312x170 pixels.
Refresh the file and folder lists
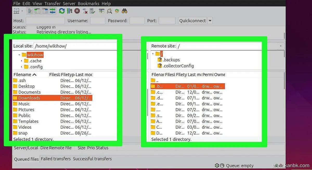pos(62,11)
